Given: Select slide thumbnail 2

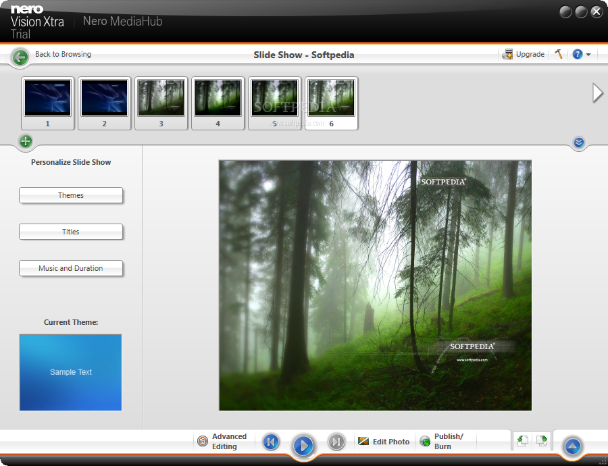Looking at the screenshot, I should click(x=104, y=103).
